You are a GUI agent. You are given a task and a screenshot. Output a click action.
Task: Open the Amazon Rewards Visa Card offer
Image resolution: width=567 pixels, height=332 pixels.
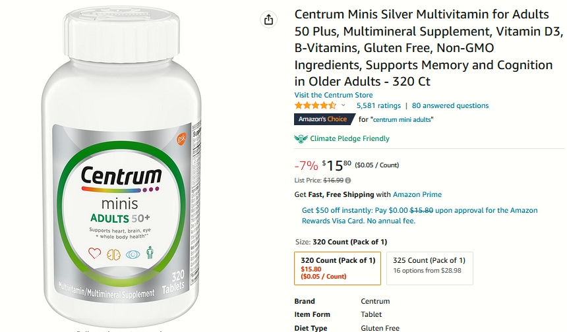click(420, 215)
